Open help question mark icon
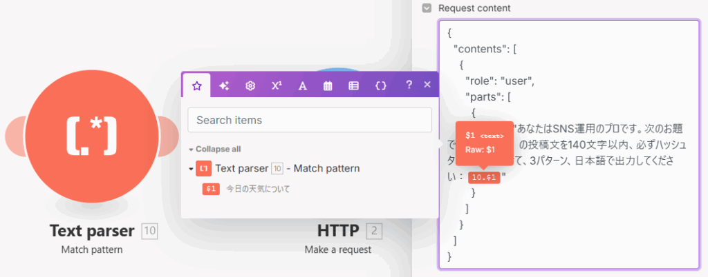This screenshot has height=277, width=708. tap(409, 85)
